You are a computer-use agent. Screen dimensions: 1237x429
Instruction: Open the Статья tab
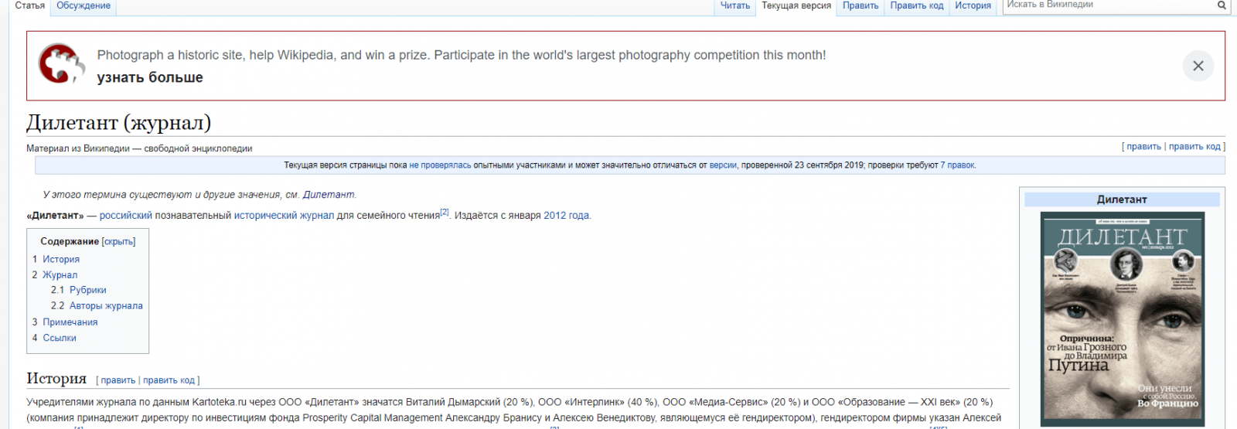[30, 5]
